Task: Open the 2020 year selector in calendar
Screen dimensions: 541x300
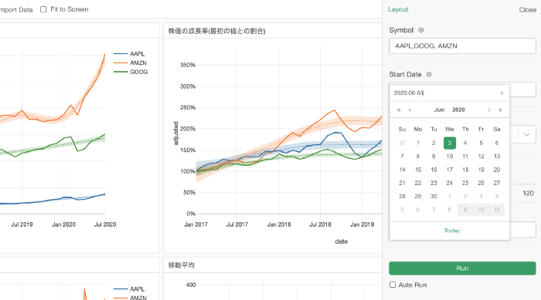Action: pos(458,110)
